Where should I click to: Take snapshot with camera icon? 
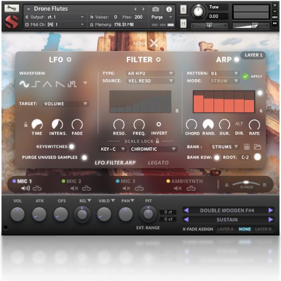click(x=156, y=9)
